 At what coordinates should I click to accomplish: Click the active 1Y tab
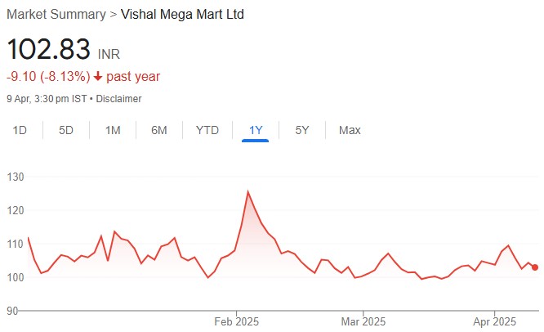[256, 130]
